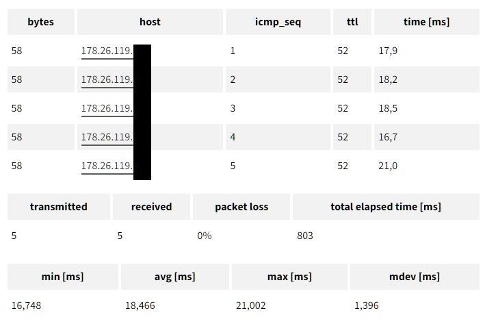Select the received header cell
485x326 pixels.
coord(151,207)
